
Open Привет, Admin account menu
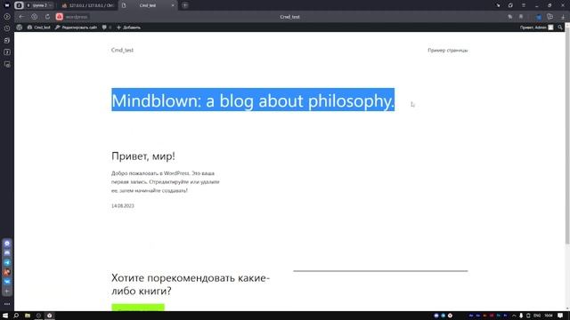tap(536, 28)
